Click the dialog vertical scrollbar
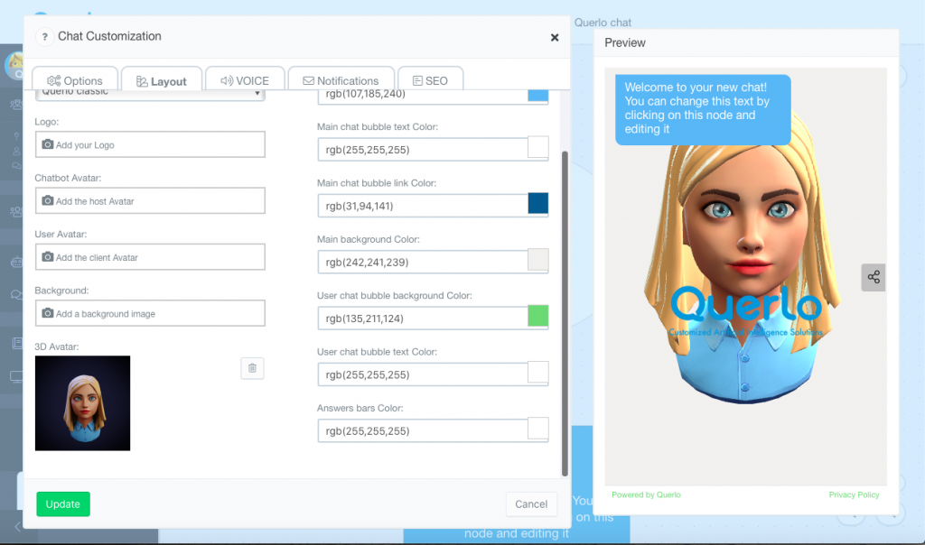The width and height of the screenshot is (925, 545). 565,313
